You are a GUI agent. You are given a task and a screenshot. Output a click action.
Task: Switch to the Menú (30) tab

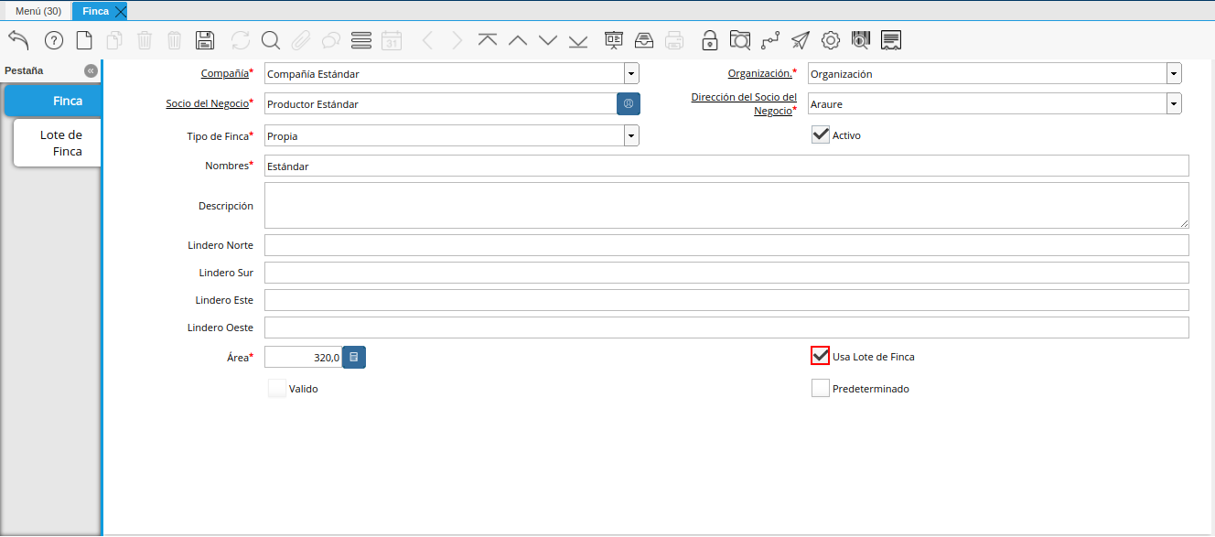[38, 11]
